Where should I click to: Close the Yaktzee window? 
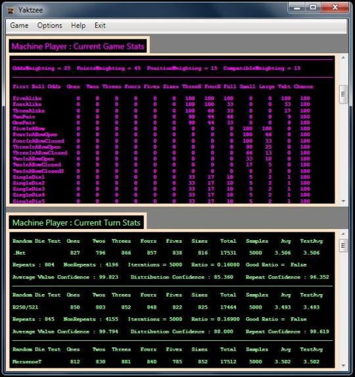tap(335, 7)
